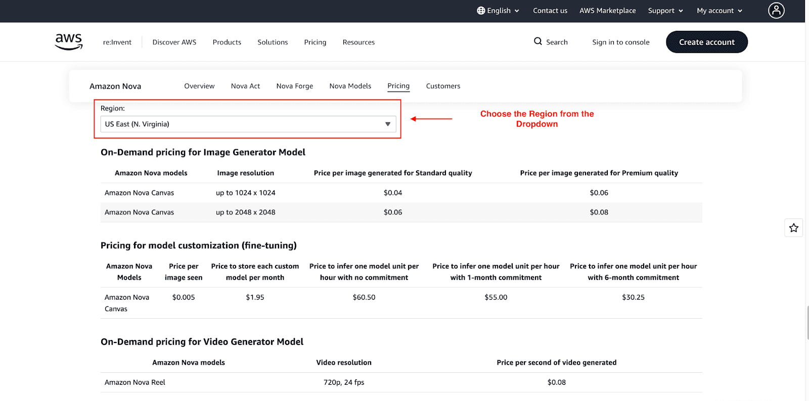Screen dimensions: 809x401
Task: Click the AWS logo
Action: pos(69,42)
